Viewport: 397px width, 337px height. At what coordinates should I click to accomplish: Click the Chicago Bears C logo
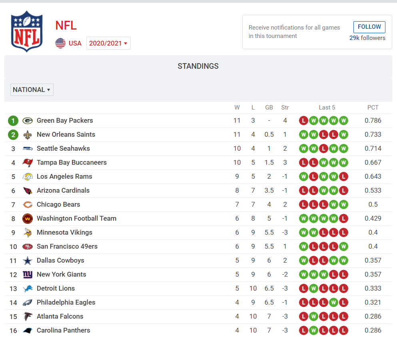tap(28, 205)
